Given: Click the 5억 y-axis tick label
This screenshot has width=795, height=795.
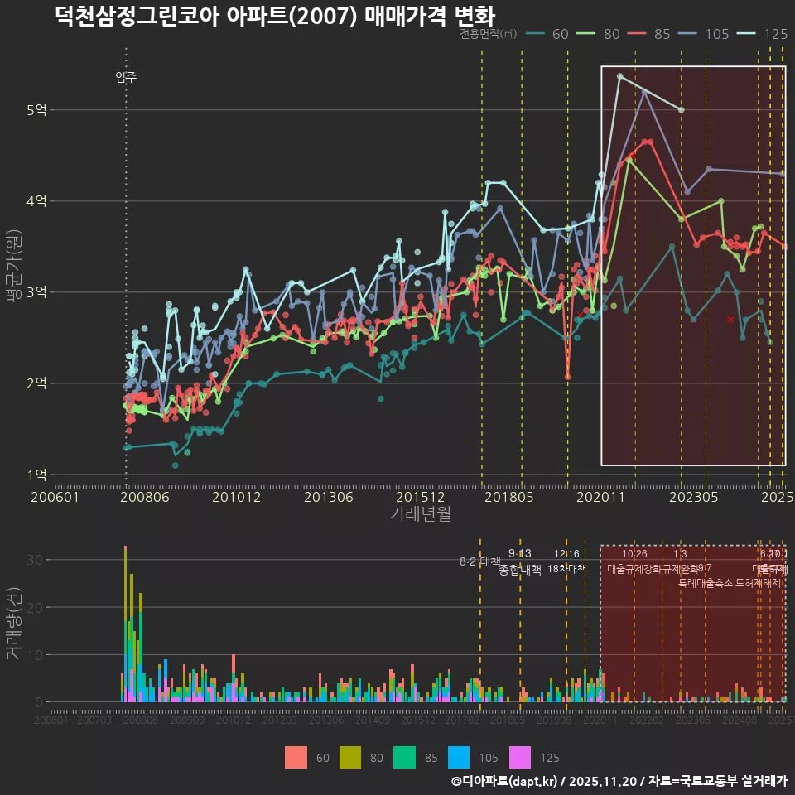Looking at the screenshot, I should click(x=37, y=110).
